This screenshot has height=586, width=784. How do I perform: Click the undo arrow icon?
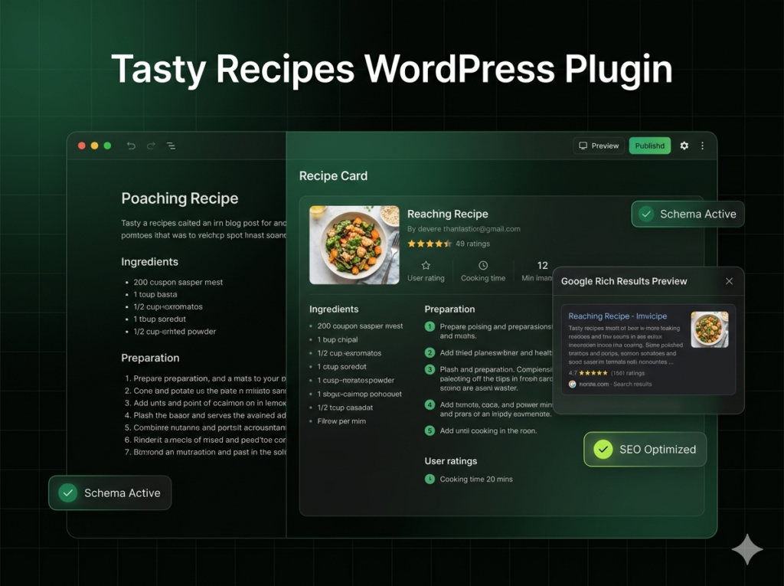click(x=131, y=146)
